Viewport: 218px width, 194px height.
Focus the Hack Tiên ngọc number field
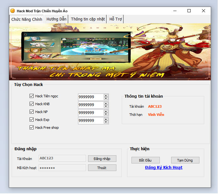91,97
